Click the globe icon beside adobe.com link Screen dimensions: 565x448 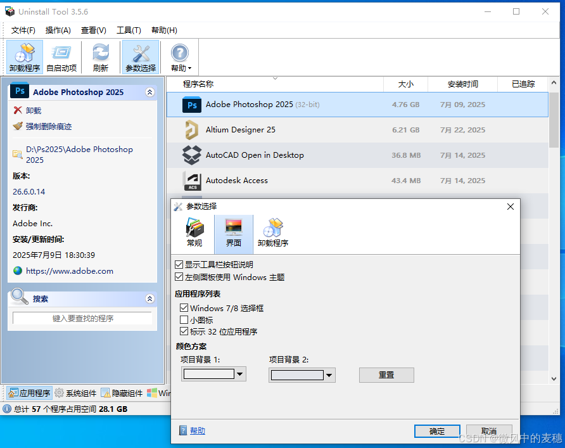pyautogui.click(x=18, y=271)
